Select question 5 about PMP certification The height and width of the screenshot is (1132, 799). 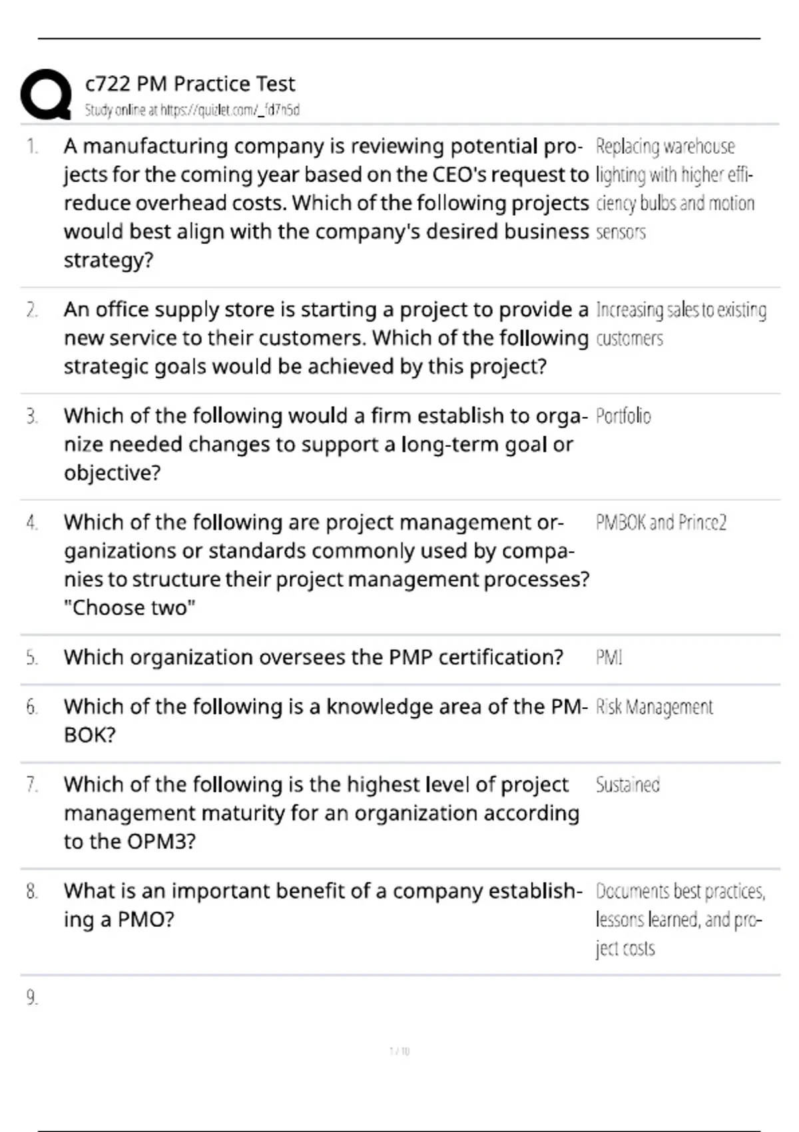[314, 657]
